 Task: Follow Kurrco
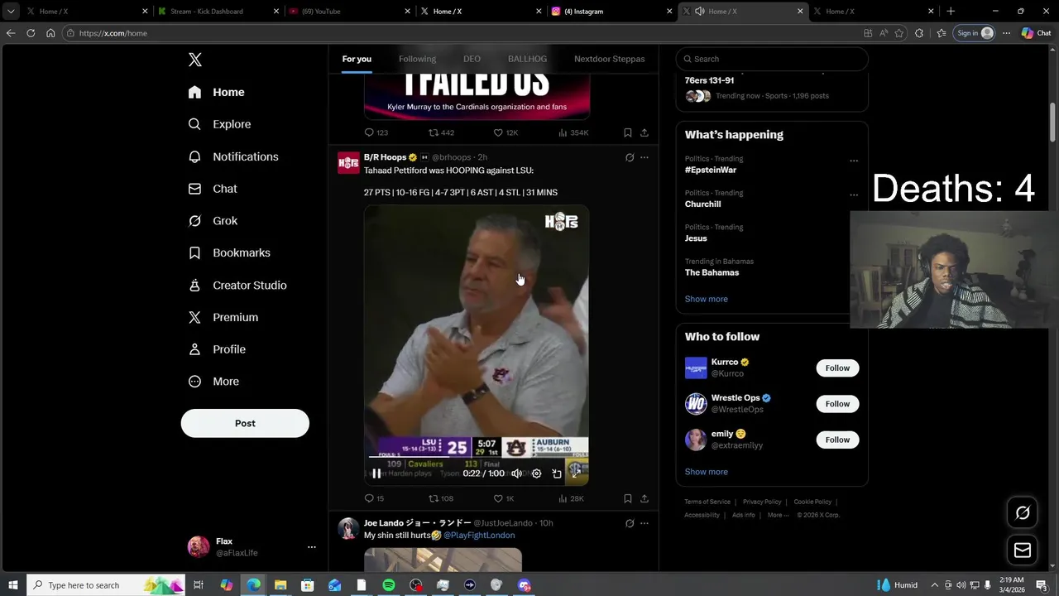pyautogui.click(x=837, y=368)
